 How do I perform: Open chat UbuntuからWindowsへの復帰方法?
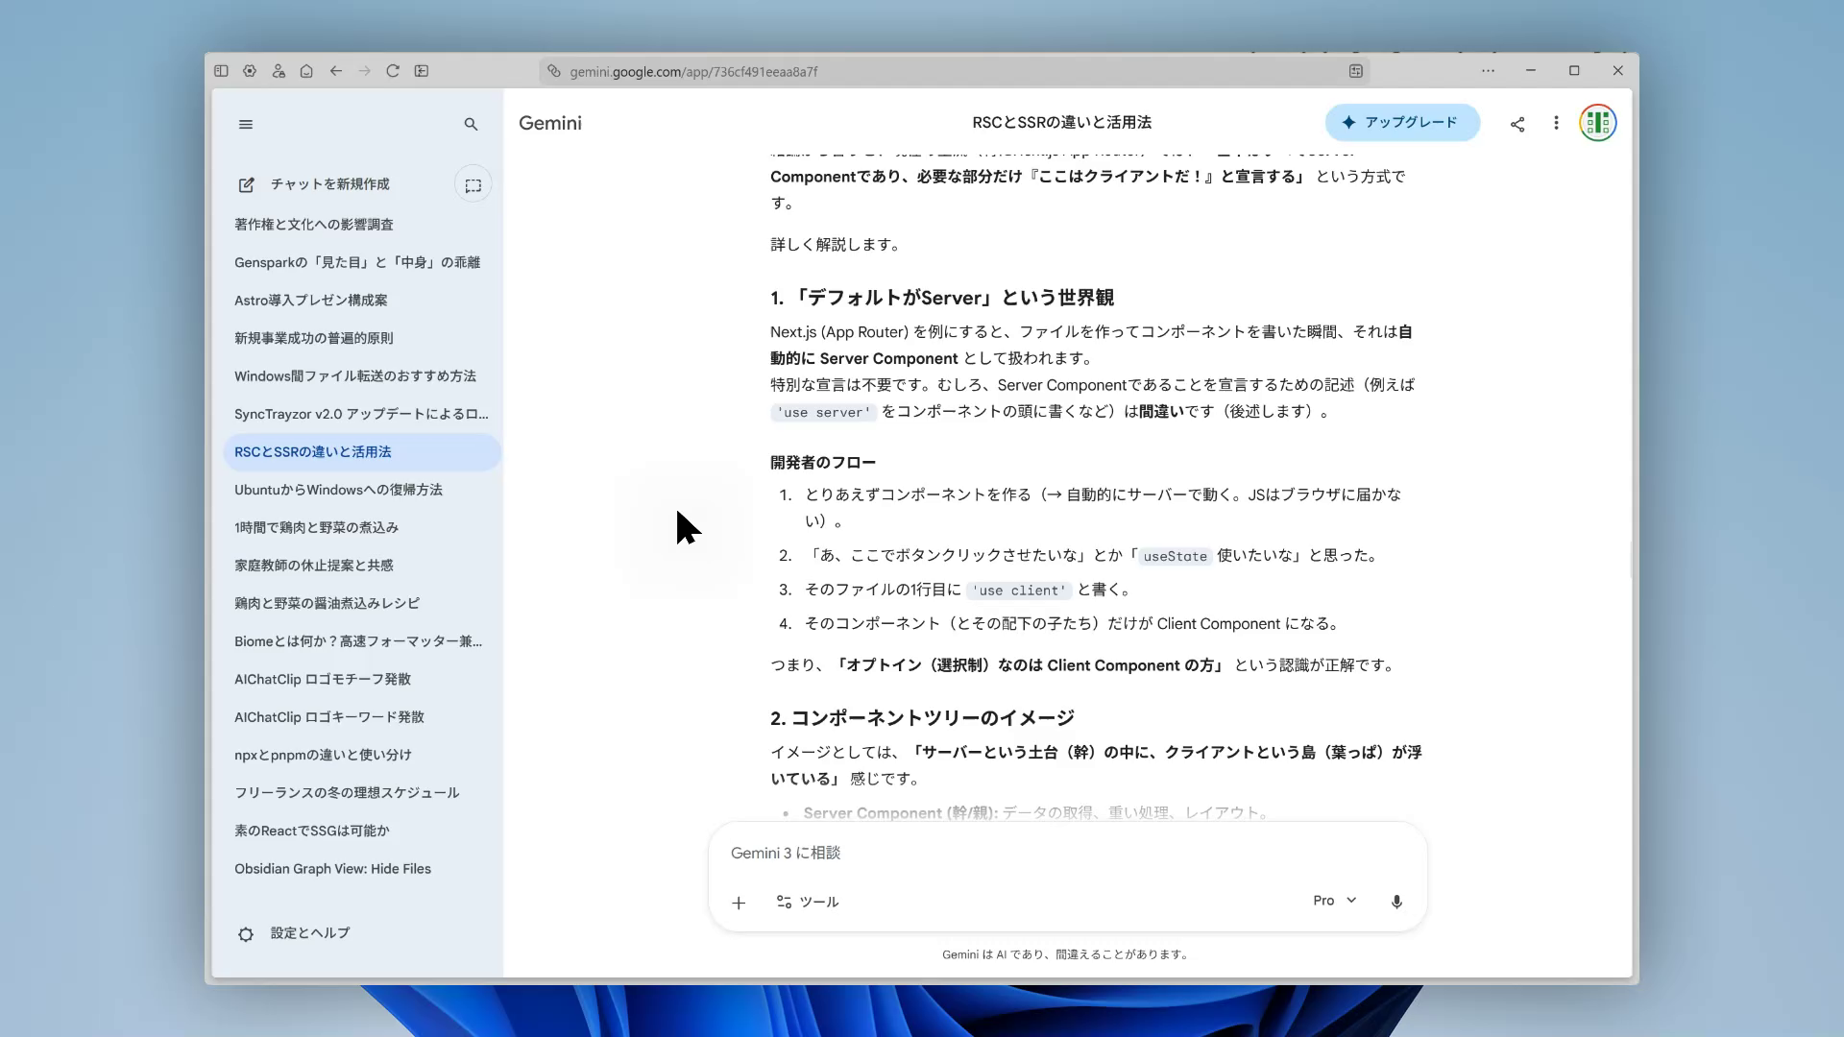pyautogui.click(x=361, y=490)
